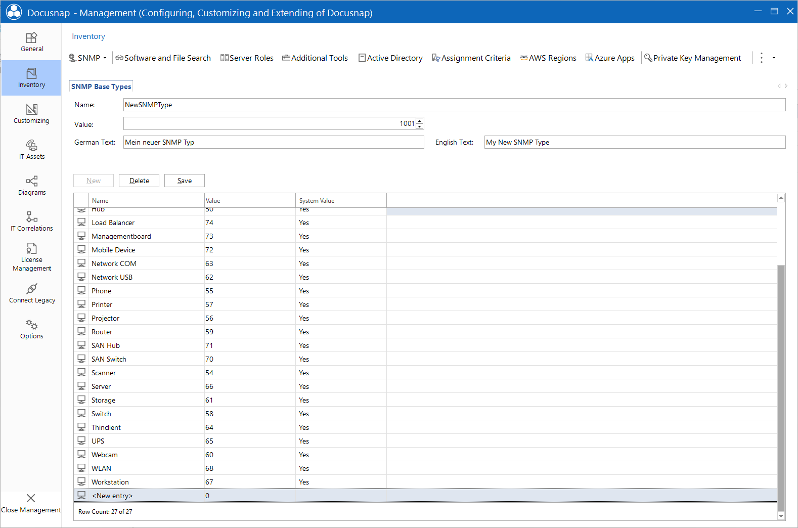Select the Projector row

pos(425,318)
